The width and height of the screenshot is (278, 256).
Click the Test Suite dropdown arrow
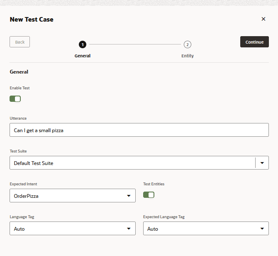[x=262, y=163]
